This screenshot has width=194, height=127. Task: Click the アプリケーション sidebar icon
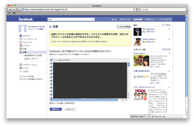pyautogui.click(x=21, y=65)
